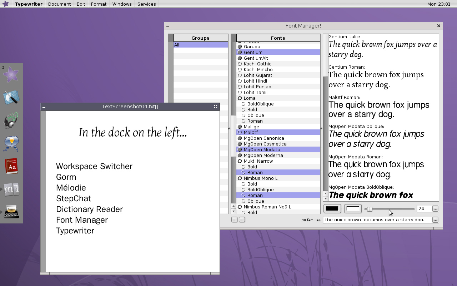Select MgOpen Cosmetica in the font list
Image resolution: width=457 pixels, height=286 pixels.
[x=278, y=144]
